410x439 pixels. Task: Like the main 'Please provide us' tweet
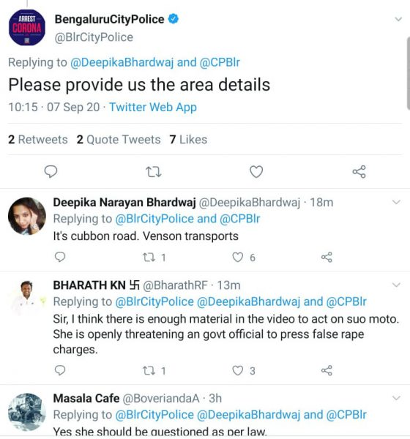pyautogui.click(x=256, y=172)
